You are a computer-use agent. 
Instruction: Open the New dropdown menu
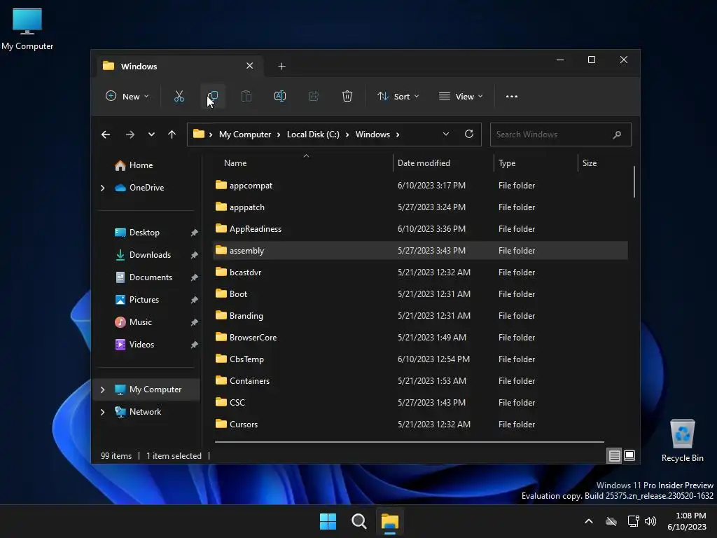tap(127, 97)
